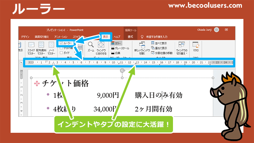
Task: Expand the Switch Windows (ウィンドウの切り替え) dropdown
Action: point(182,48)
